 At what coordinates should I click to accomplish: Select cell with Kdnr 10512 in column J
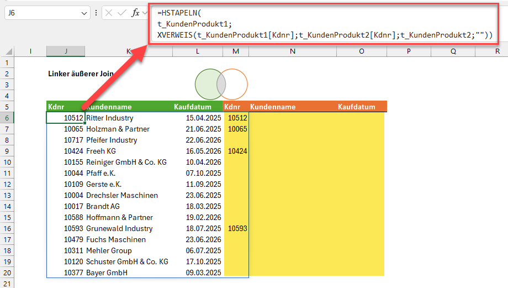coord(66,118)
